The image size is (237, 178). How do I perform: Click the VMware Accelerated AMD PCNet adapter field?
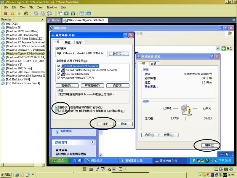[81, 54]
